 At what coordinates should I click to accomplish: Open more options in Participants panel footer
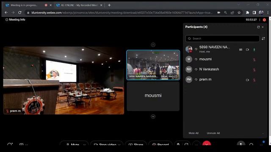coord(263,133)
